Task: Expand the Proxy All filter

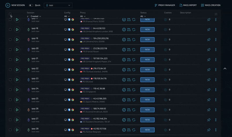Action: click(x=83, y=17)
